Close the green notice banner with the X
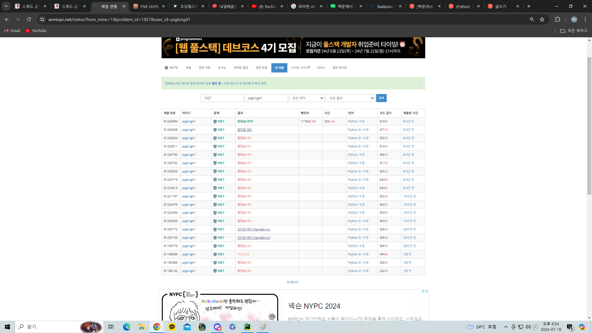The width and height of the screenshot is (592, 333). [x=420, y=83]
